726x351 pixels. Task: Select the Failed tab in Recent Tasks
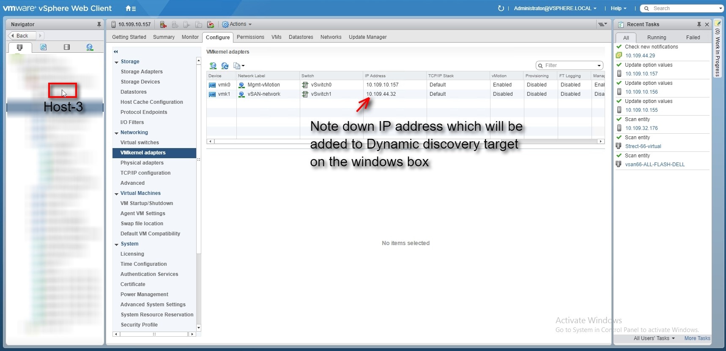coord(693,38)
